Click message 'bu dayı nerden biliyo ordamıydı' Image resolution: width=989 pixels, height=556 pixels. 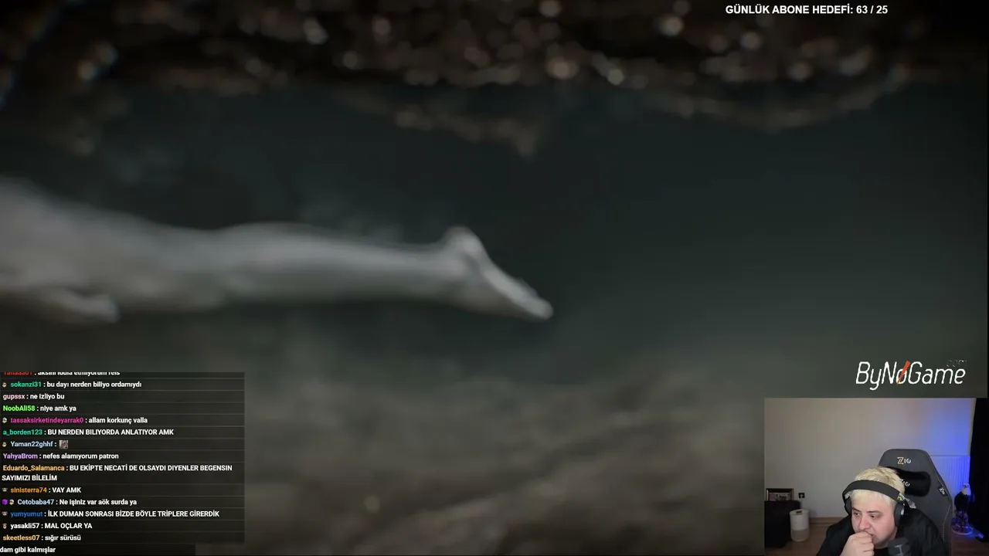point(93,385)
